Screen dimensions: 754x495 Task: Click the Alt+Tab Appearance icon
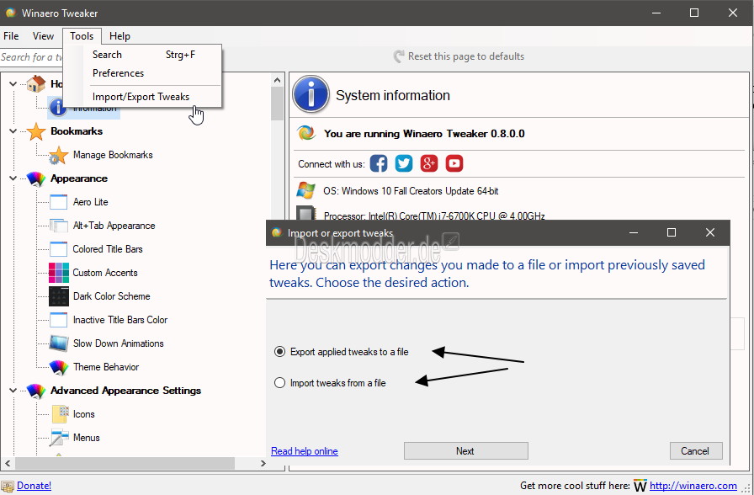59,226
